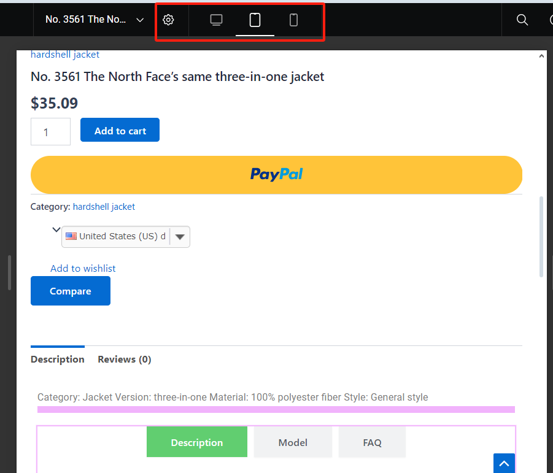The height and width of the screenshot is (473, 553).
Task: Switch to desktop preview mode
Action: tap(216, 19)
